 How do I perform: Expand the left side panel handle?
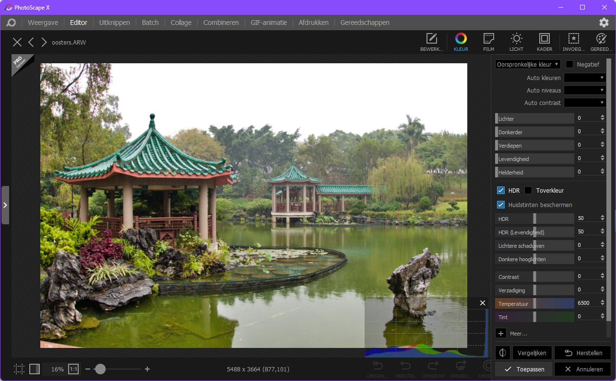(x=5, y=205)
